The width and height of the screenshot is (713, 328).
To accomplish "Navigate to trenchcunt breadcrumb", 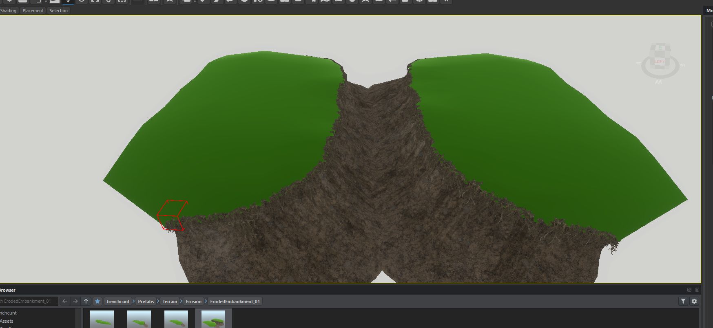I will 118,302.
